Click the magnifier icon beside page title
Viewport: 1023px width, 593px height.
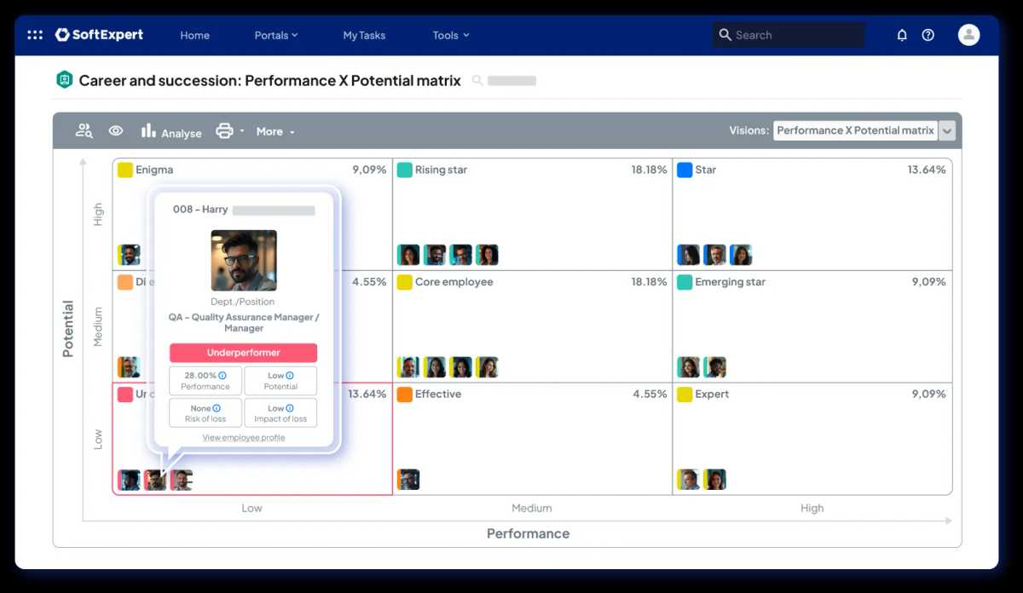pyautogui.click(x=477, y=81)
